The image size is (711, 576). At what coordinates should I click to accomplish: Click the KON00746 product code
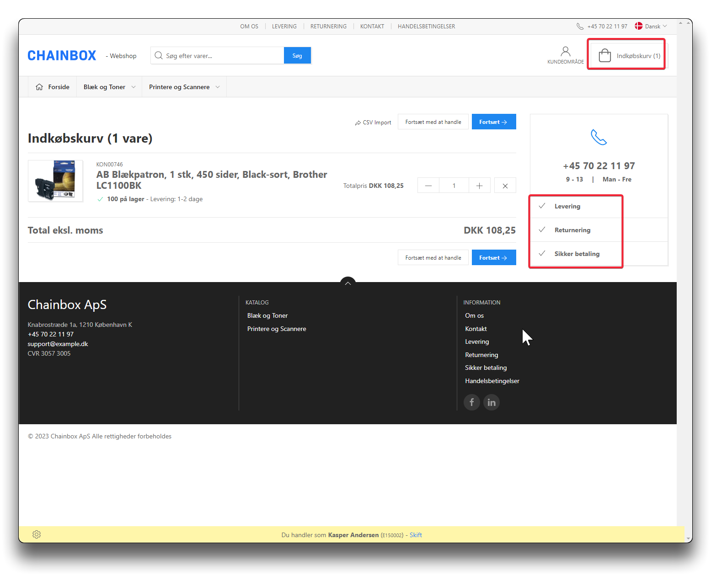(x=109, y=164)
